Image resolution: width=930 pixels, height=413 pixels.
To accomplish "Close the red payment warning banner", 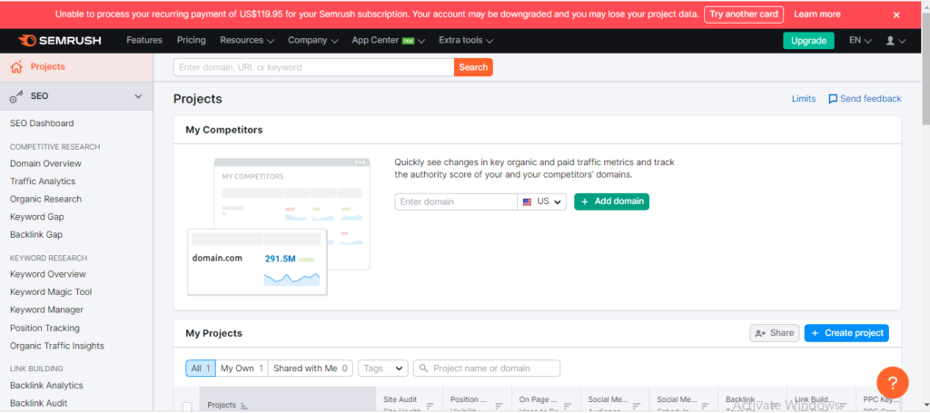I will 896,15.
